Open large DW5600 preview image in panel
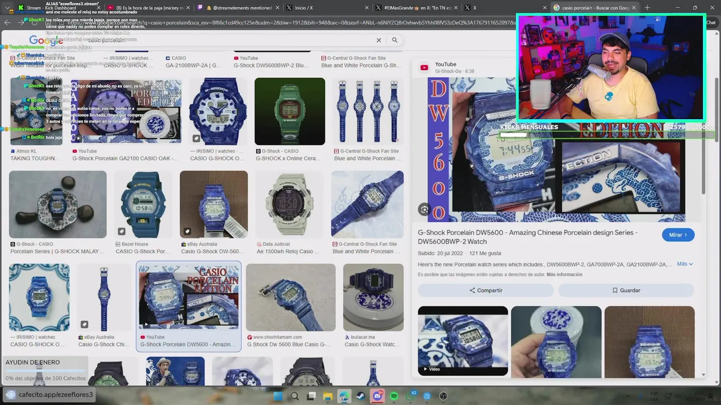The image size is (721, 405). [x=557, y=150]
